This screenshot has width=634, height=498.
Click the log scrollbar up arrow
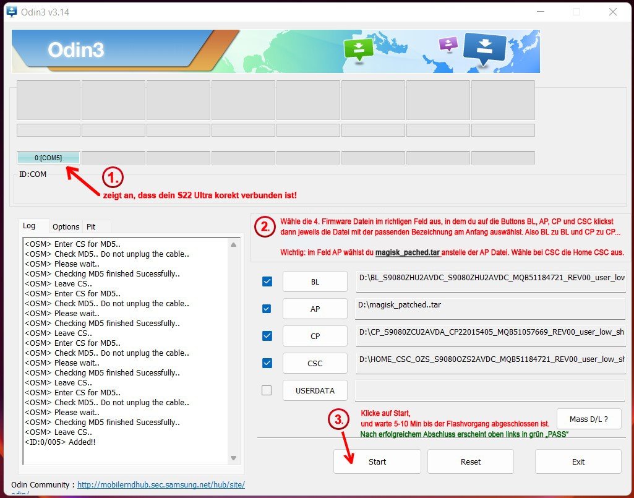tap(233, 244)
